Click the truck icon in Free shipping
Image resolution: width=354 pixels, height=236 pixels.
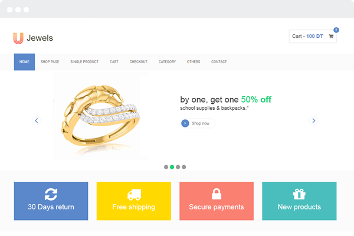(x=134, y=195)
